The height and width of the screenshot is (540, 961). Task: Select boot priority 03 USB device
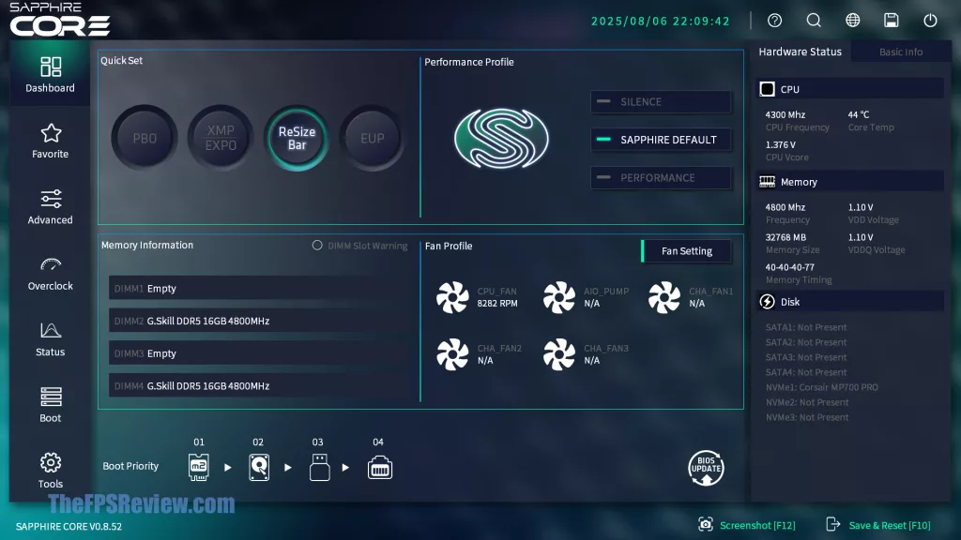(319, 467)
